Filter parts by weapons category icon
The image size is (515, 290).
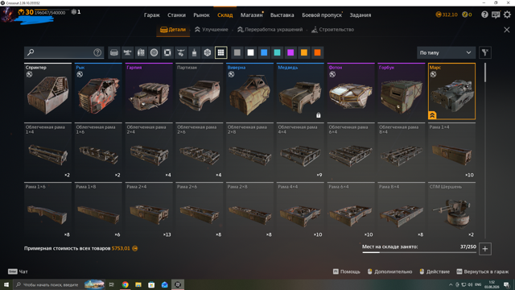coord(127,52)
